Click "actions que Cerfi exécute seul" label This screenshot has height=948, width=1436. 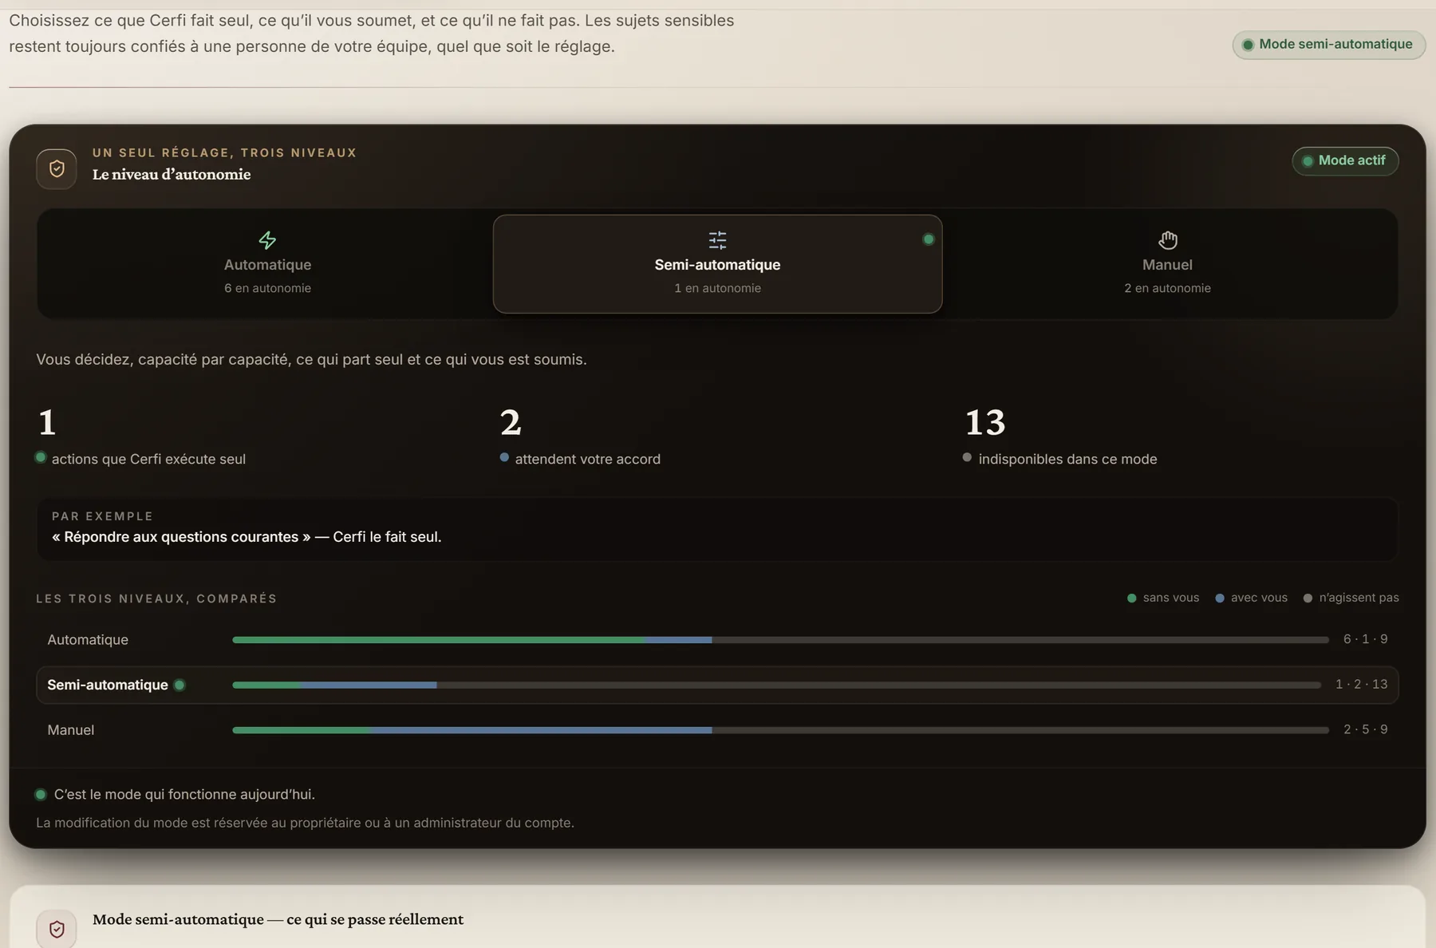click(148, 459)
